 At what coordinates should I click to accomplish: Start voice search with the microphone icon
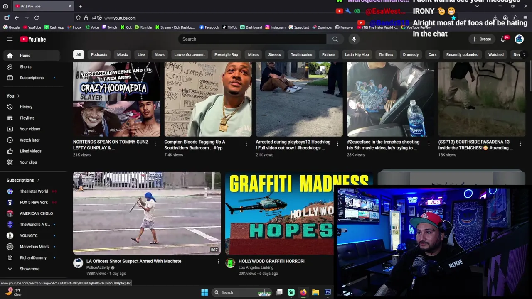tap(354, 39)
